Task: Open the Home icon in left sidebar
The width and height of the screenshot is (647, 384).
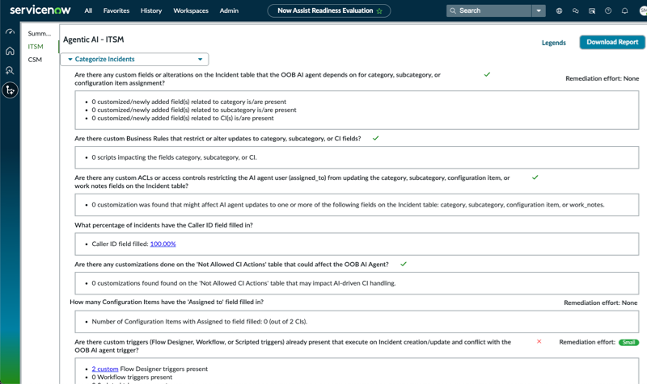Action: 10,51
